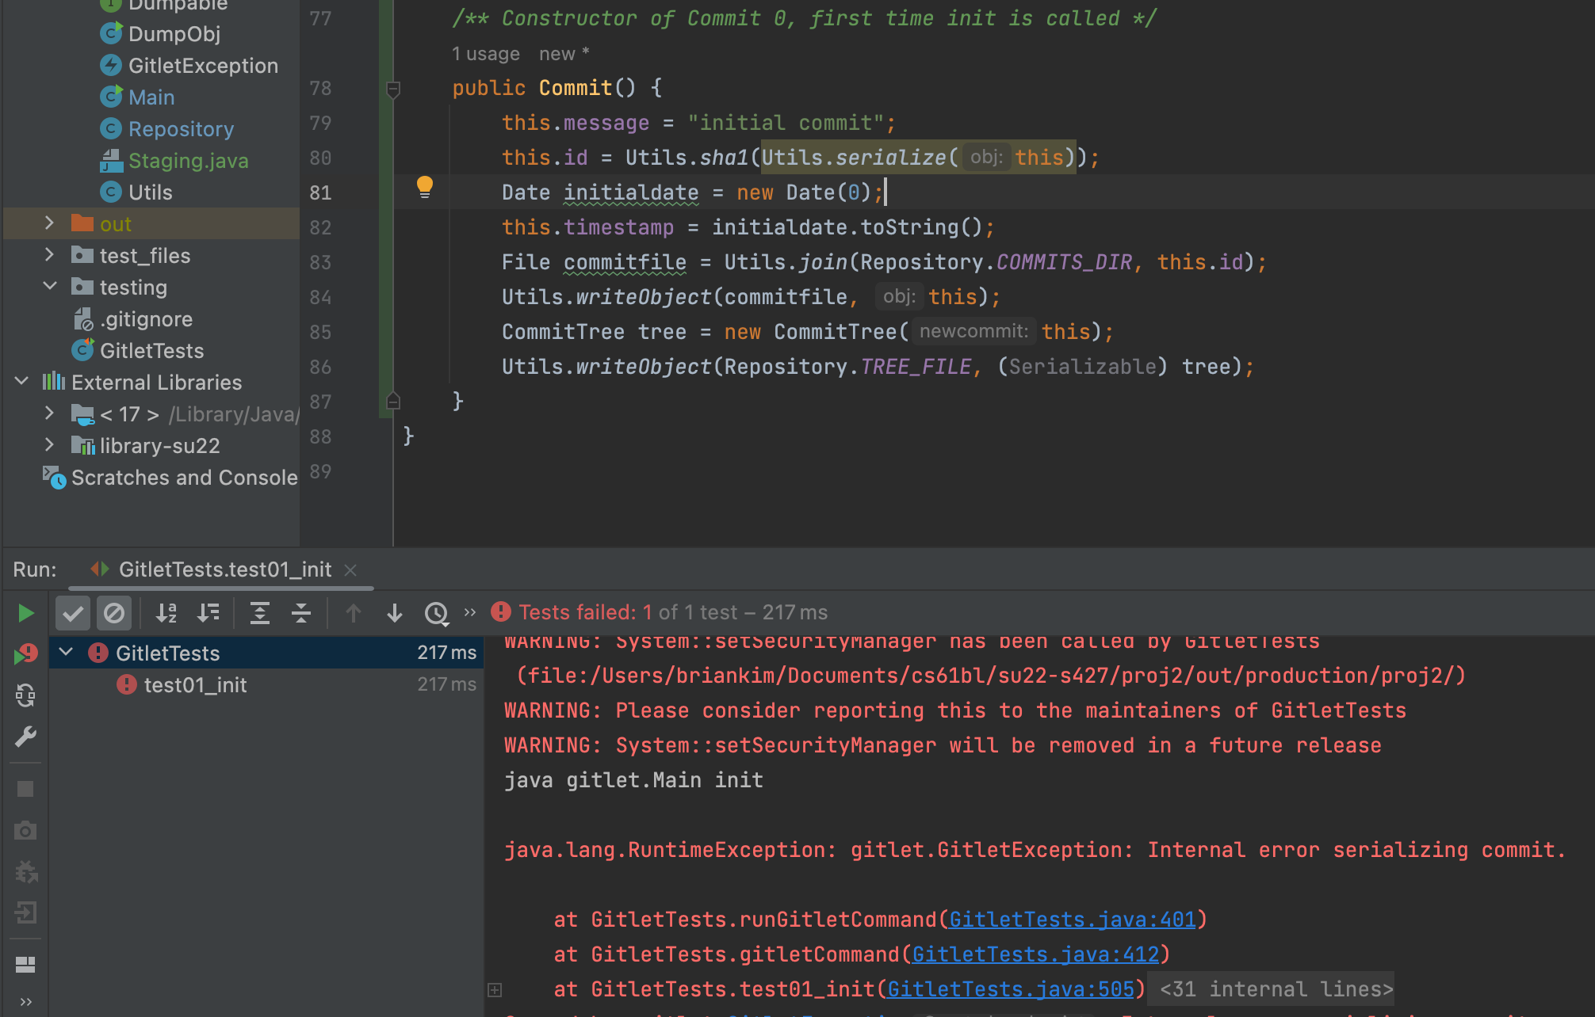The width and height of the screenshot is (1595, 1017).
Task: Open GitletTests.java:505 stack trace link
Action: pyautogui.click(x=1011, y=989)
